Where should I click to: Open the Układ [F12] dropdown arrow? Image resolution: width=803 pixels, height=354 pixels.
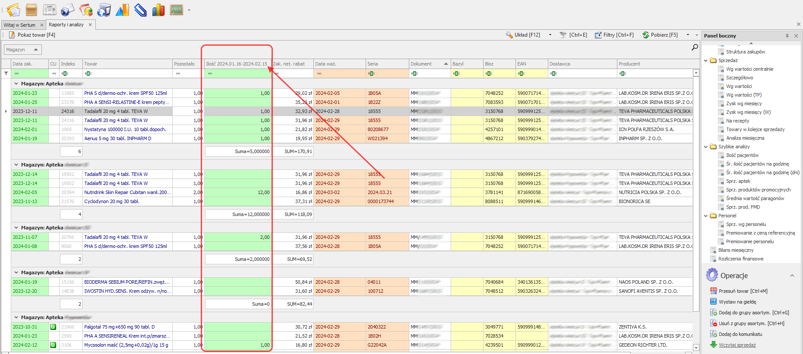coord(550,35)
